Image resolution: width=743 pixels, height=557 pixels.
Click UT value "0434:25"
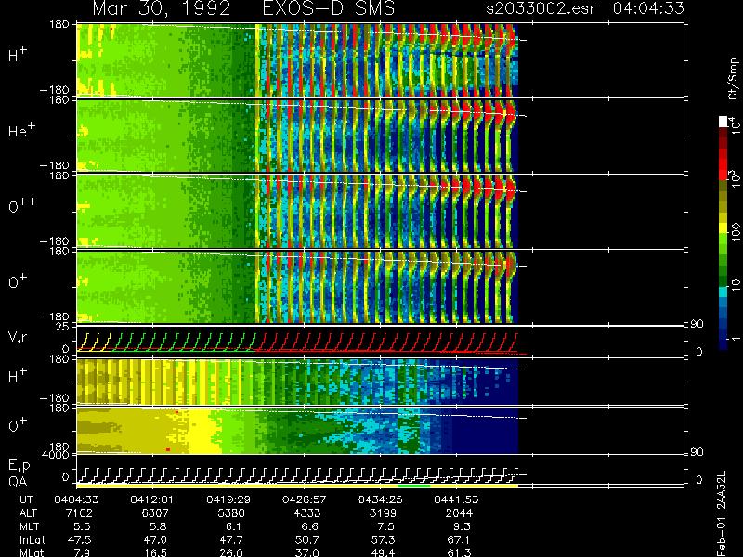pyautogui.click(x=380, y=499)
